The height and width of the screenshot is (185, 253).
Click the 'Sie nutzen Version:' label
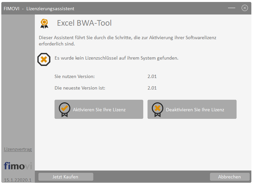75,76
